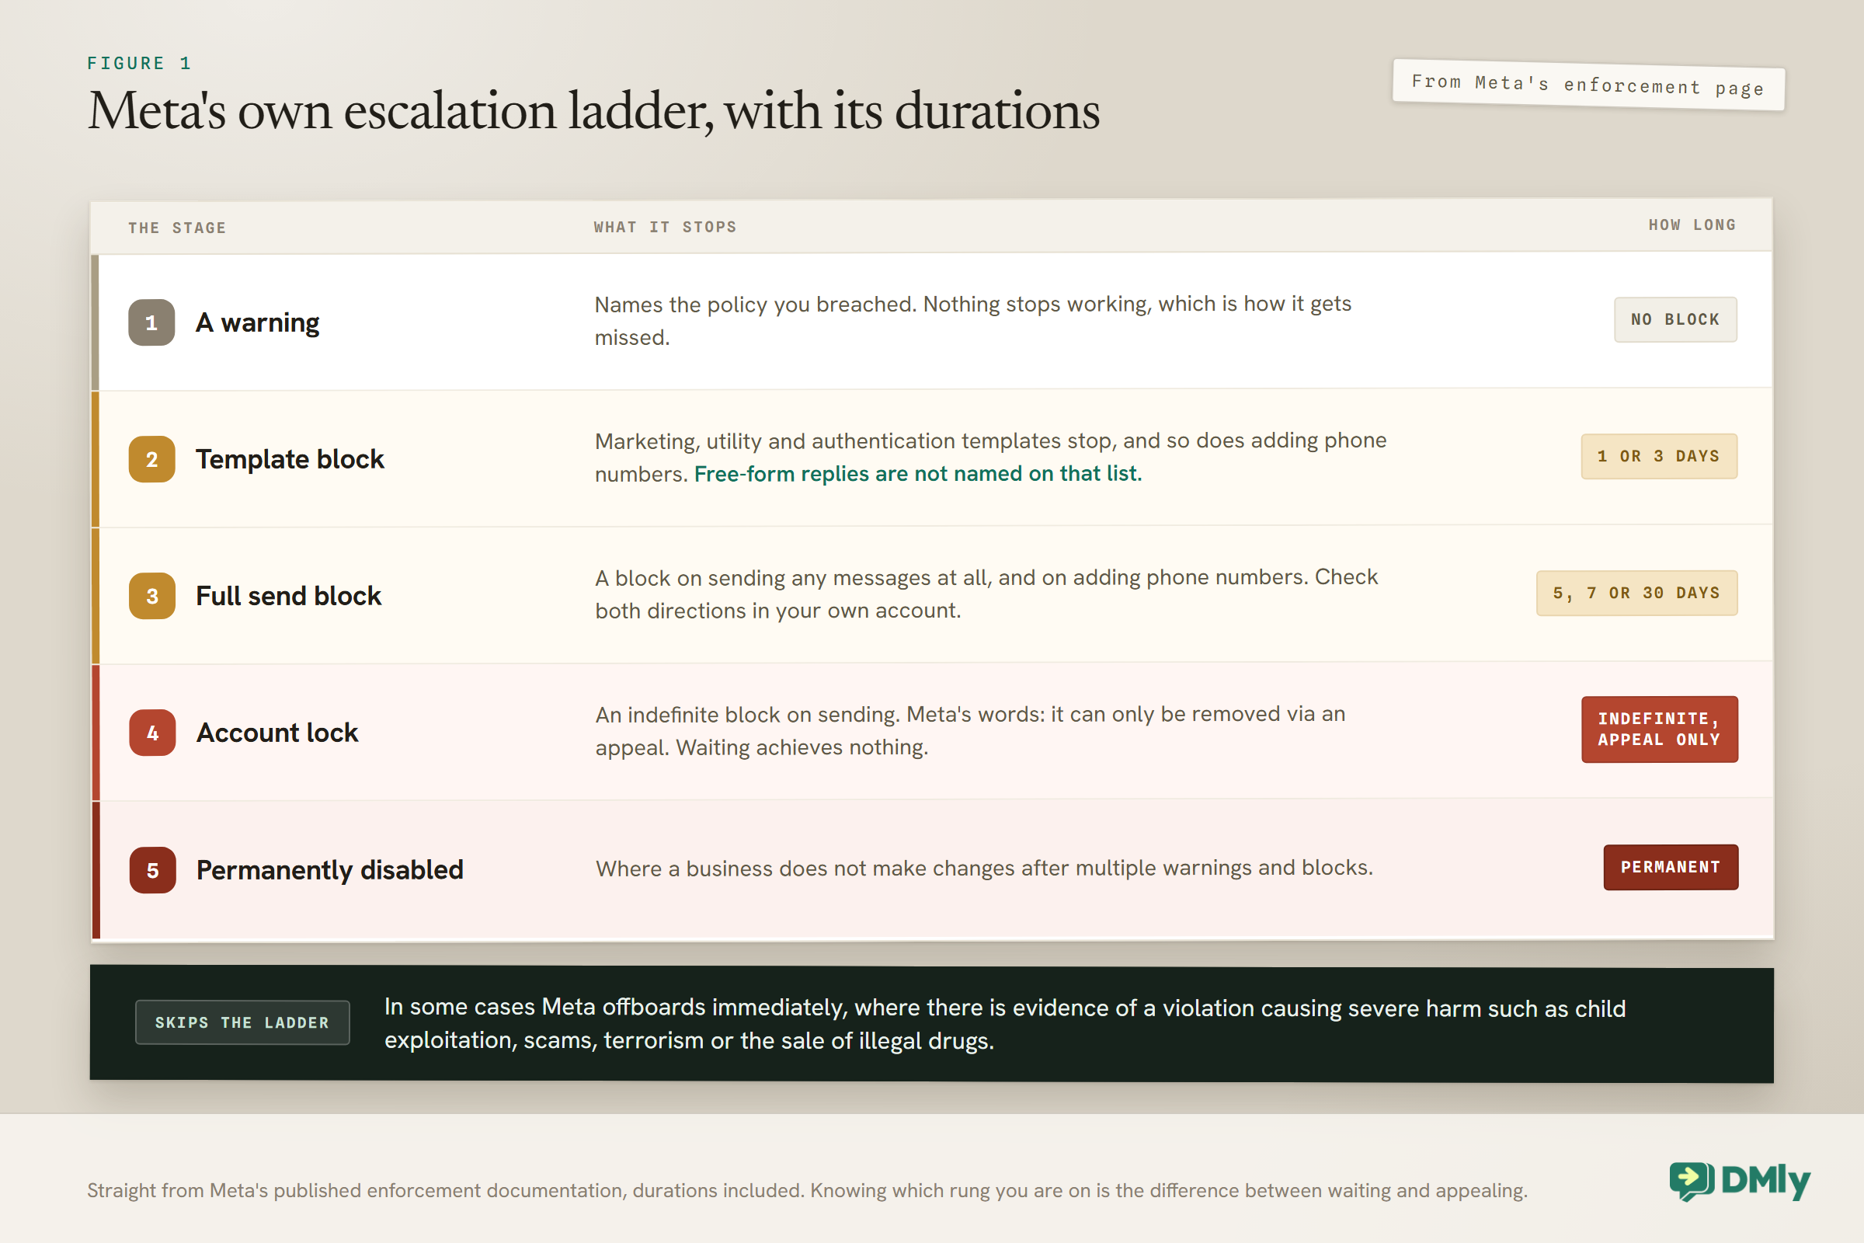Click the number 4 stage badge

(152, 733)
